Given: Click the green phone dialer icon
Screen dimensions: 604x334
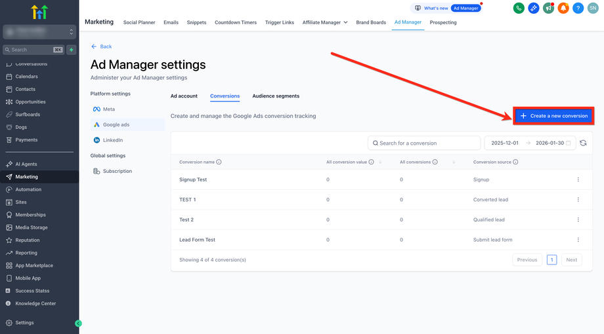Looking at the screenshot, I should pyautogui.click(x=519, y=8).
